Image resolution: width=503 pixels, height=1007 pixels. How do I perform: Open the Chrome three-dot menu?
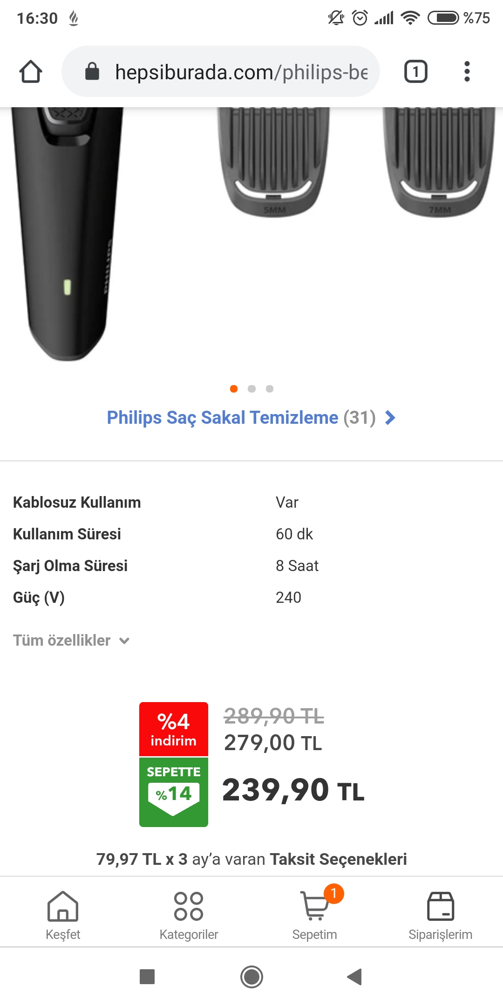click(467, 72)
